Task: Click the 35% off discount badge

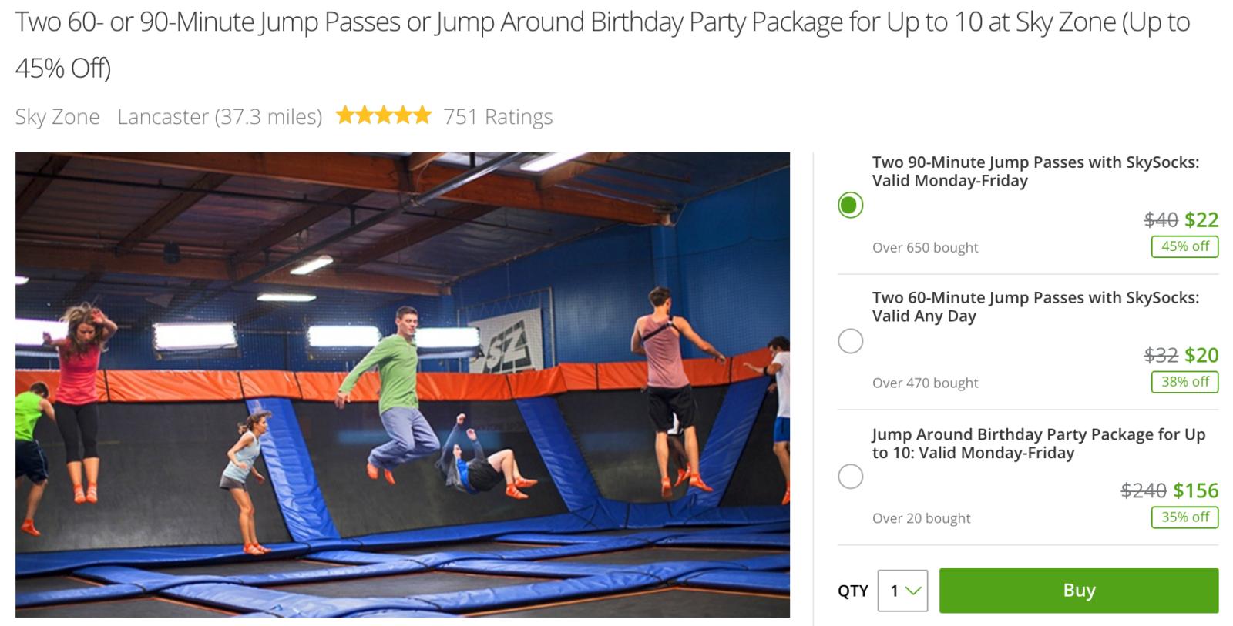Action: click(1184, 517)
